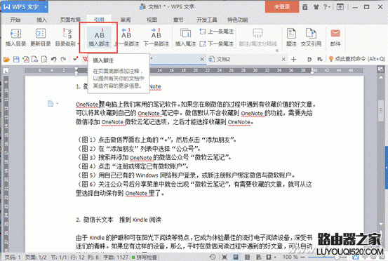Switch to the 插入 ribbon tab
Viewport: 388px width, 261px height.
[x=41, y=20]
